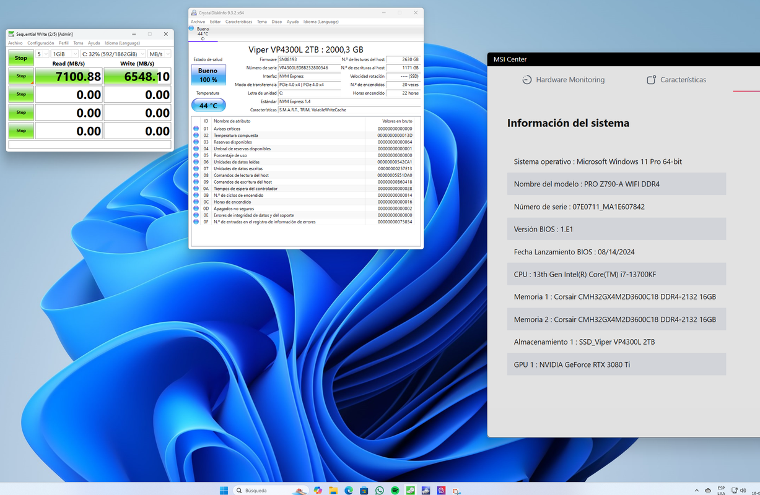
Task: Click the CrystalDiskInfo title bar app icon
Action: pyautogui.click(x=194, y=12)
